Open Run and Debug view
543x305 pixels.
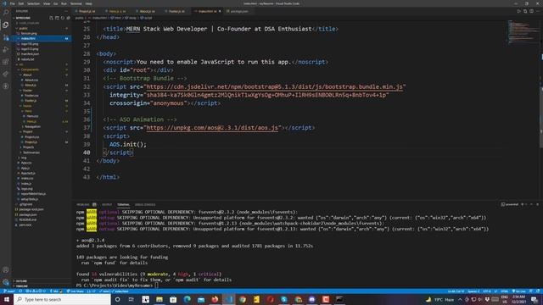[6, 49]
